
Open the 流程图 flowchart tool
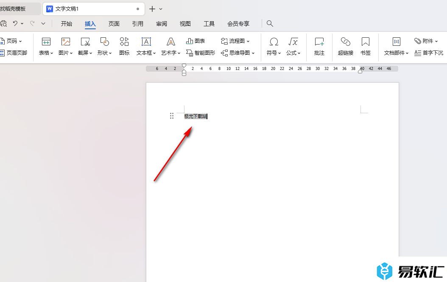(235, 41)
